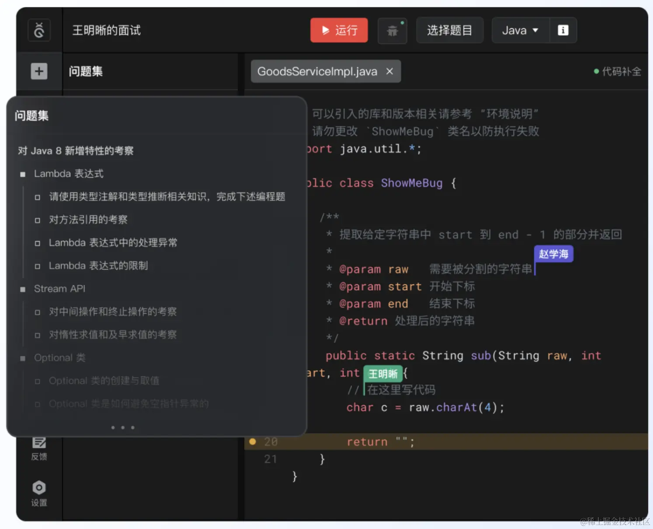The image size is (653, 529).
Task: Click the ShowMeBug logo icon
Action: (39, 30)
